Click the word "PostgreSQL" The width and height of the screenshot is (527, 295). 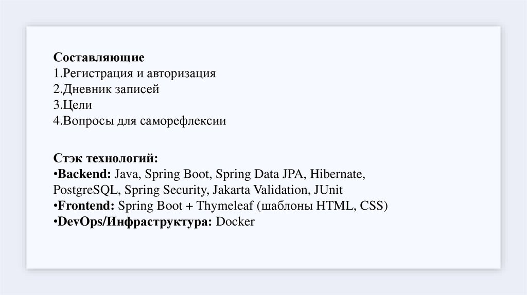(85, 189)
